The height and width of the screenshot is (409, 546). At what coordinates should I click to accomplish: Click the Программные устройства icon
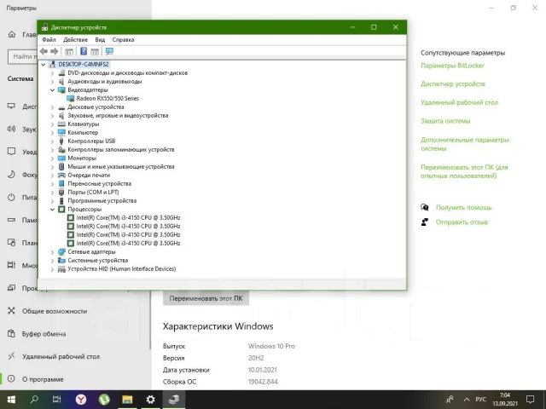point(61,201)
